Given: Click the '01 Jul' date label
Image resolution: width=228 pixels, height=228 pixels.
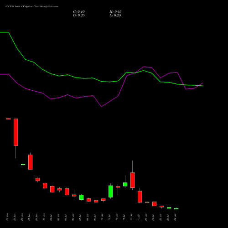Looking at the screenshot, I should [51, 217].
